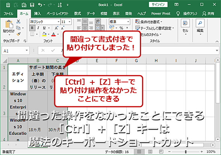
Task: Click the Ribbon Display Options icon
Action: [x=176, y=4]
